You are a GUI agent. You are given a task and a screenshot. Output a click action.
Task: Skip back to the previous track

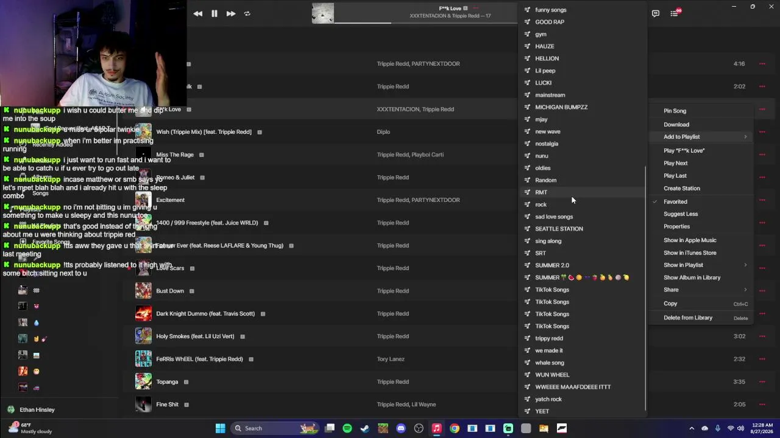198,13
